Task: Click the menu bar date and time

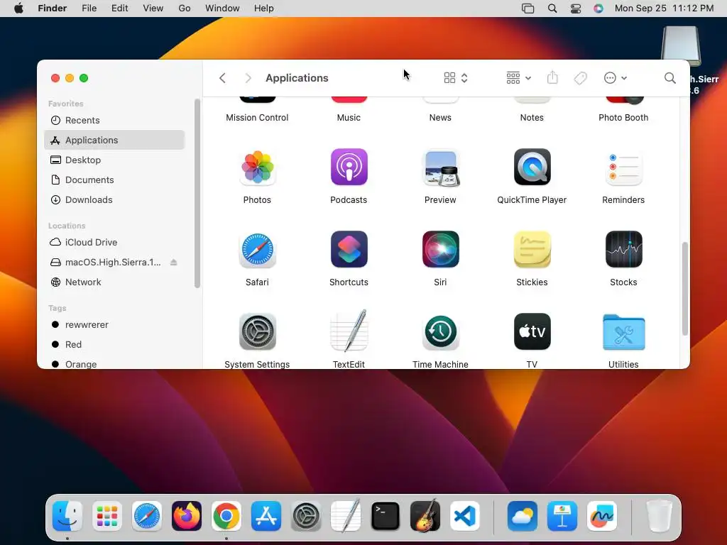Action: tap(664, 9)
